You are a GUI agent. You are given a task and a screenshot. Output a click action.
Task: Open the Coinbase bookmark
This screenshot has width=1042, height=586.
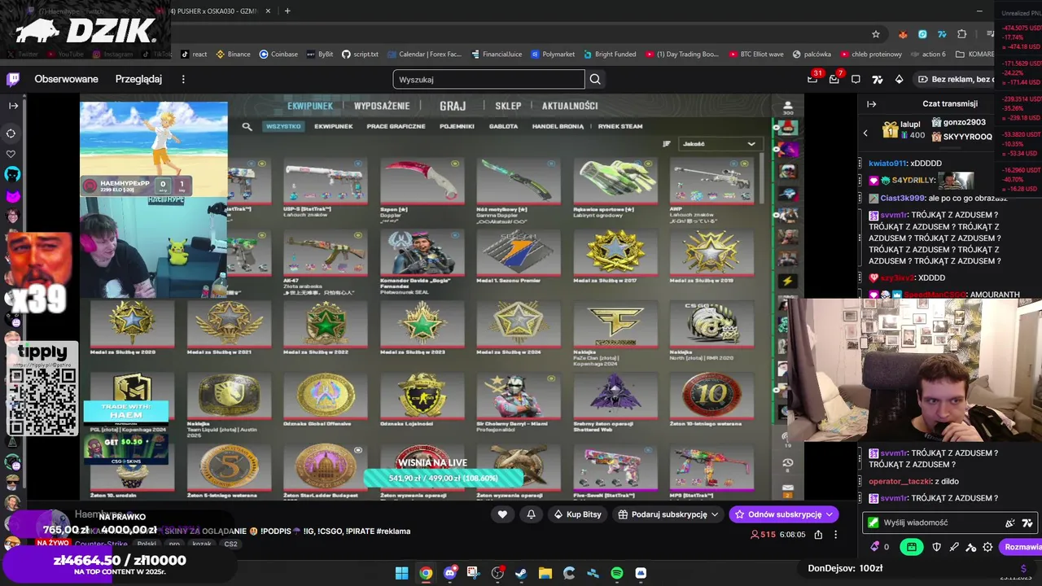(x=278, y=55)
